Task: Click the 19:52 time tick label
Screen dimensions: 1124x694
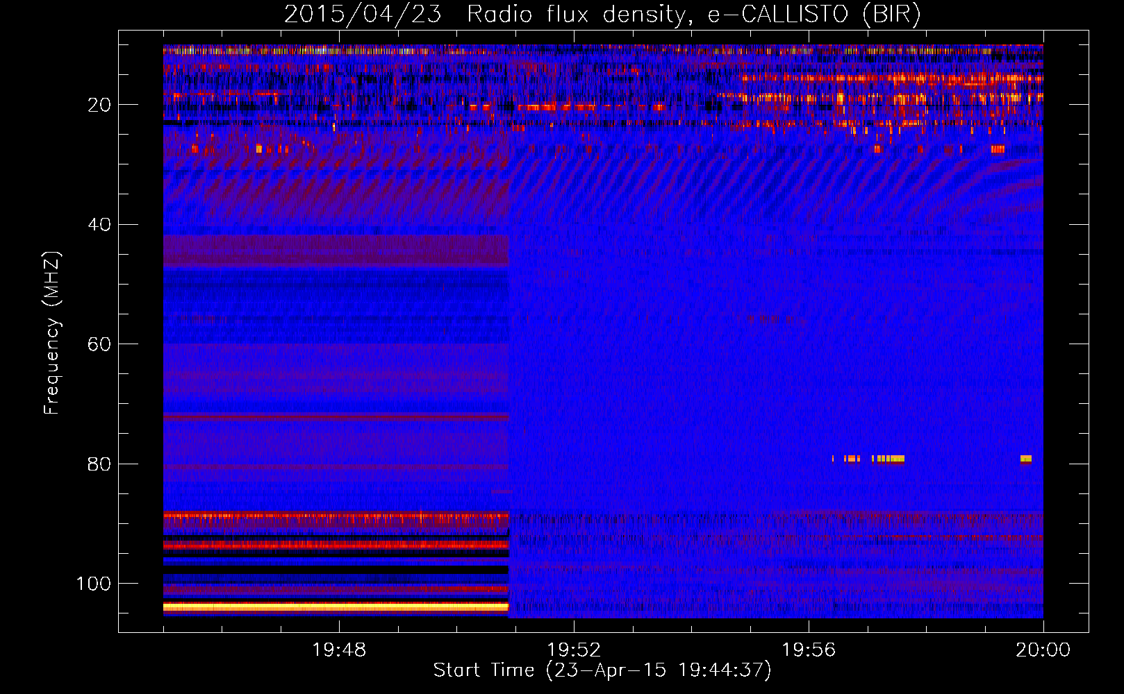Action: pos(574,650)
